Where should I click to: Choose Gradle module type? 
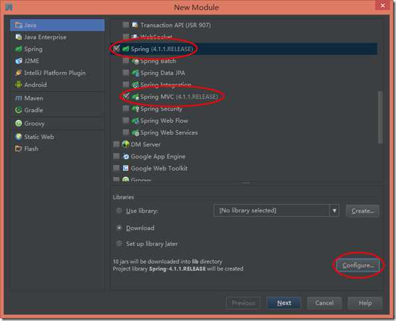[x=58, y=110]
